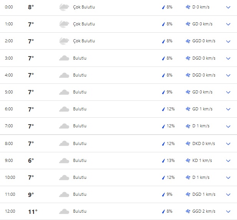Viewport: 237px width, 220px height.
Task: Expand the 5:00 forecast row chevron
Action: pyautogui.click(x=228, y=92)
